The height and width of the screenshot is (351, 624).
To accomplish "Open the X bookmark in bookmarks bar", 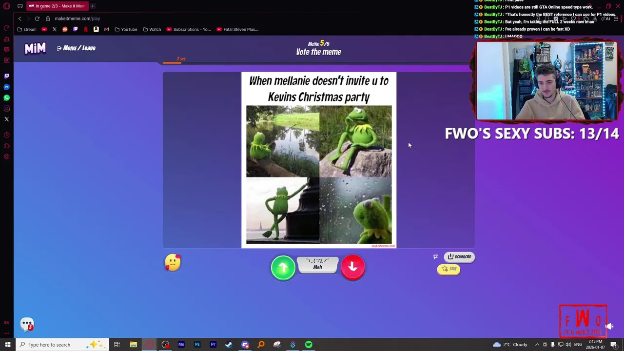I will click(x=55, y=29).
